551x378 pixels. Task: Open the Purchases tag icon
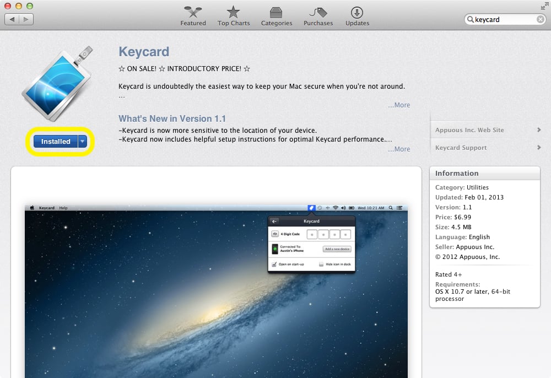(x=318, y=13)
